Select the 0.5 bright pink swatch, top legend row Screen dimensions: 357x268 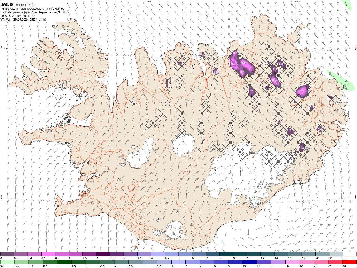coord(48,254)
